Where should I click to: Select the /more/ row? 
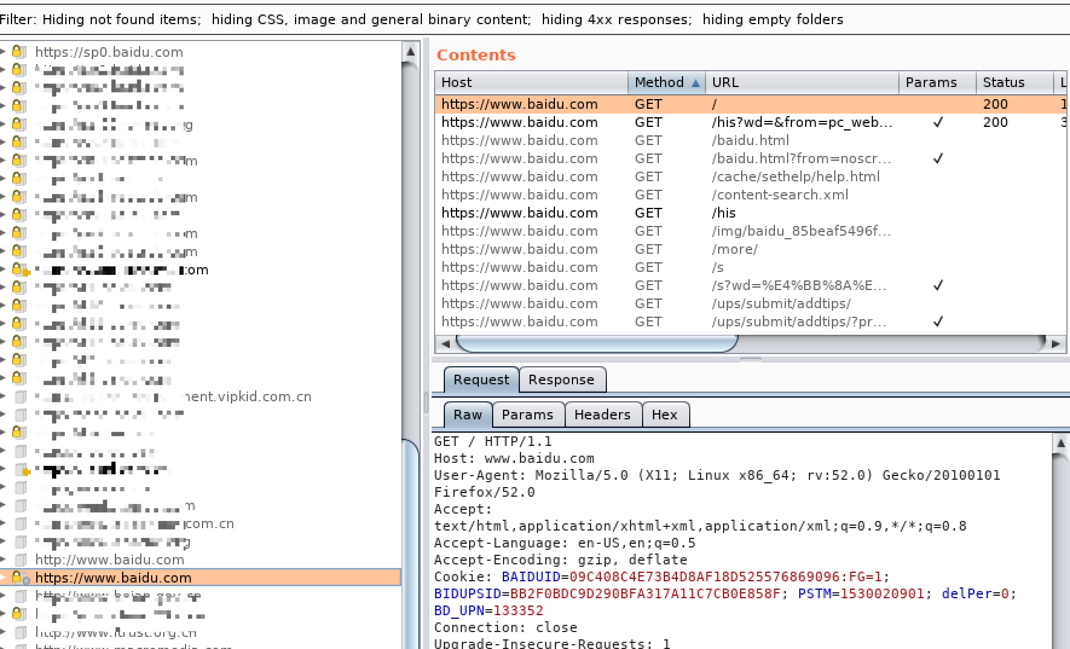(751, 249)
